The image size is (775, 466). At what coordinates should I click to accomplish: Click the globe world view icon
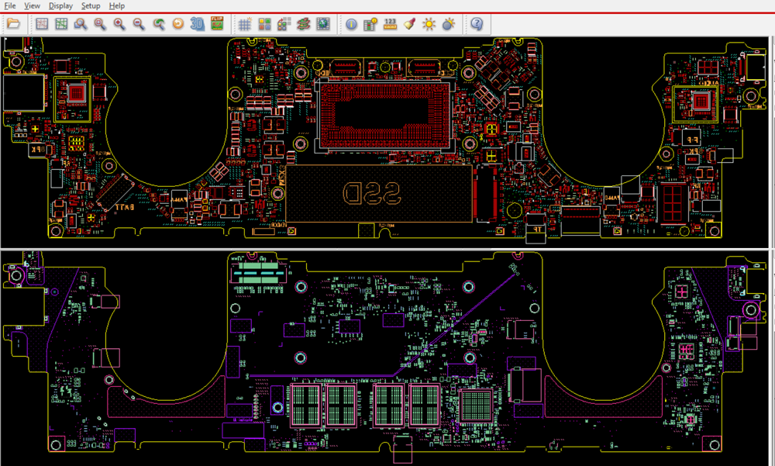(322, 24)
